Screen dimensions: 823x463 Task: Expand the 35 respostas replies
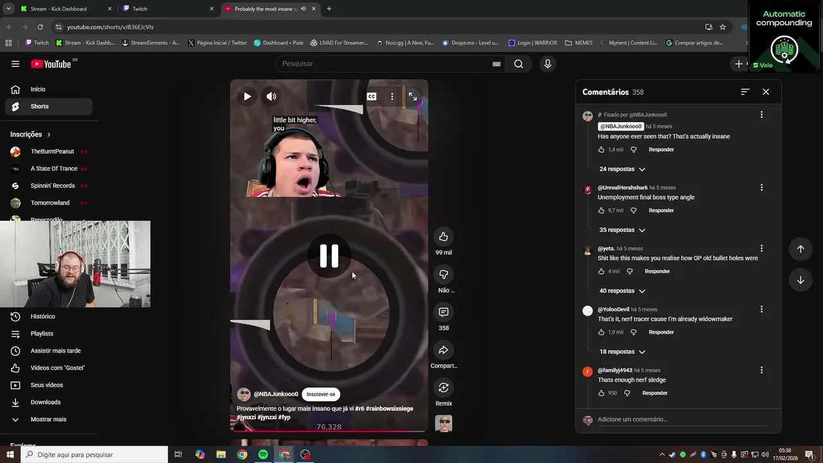point(622,230)
